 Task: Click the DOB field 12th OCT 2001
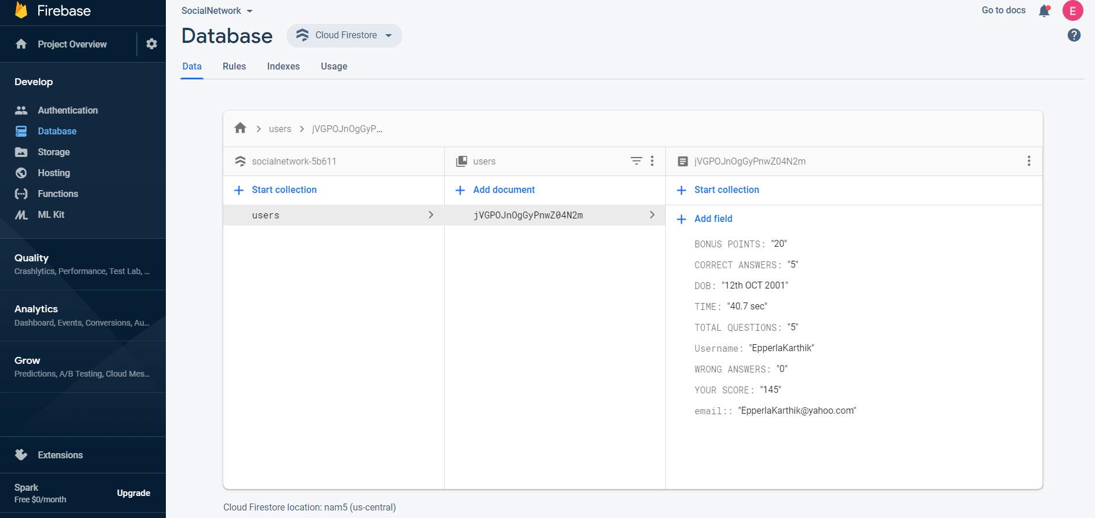741,286
